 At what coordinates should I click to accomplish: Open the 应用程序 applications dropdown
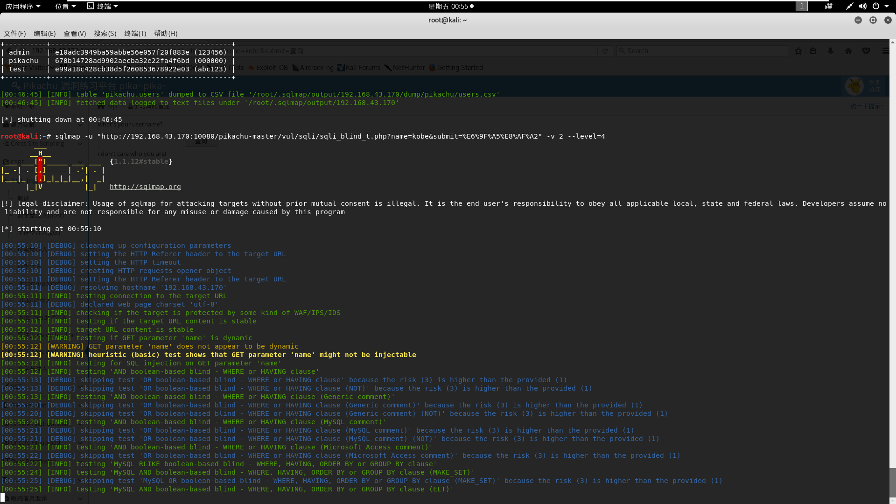tap(22, 6)
